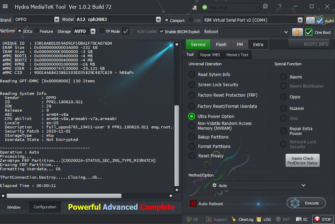Select the Feature platform radio button
The width and height of the screenshot is (335, 224).
click(37, 31)
